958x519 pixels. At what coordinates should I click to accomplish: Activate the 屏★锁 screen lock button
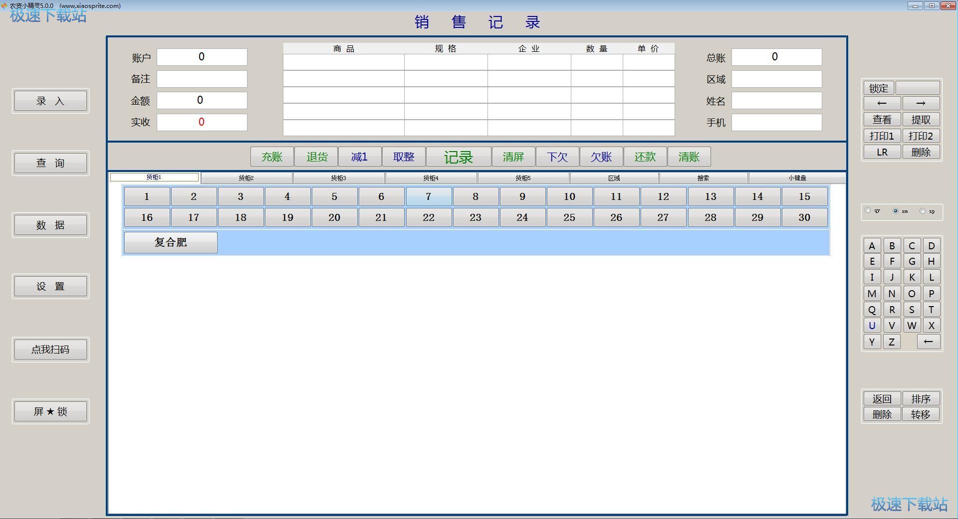tap(50, 411)
